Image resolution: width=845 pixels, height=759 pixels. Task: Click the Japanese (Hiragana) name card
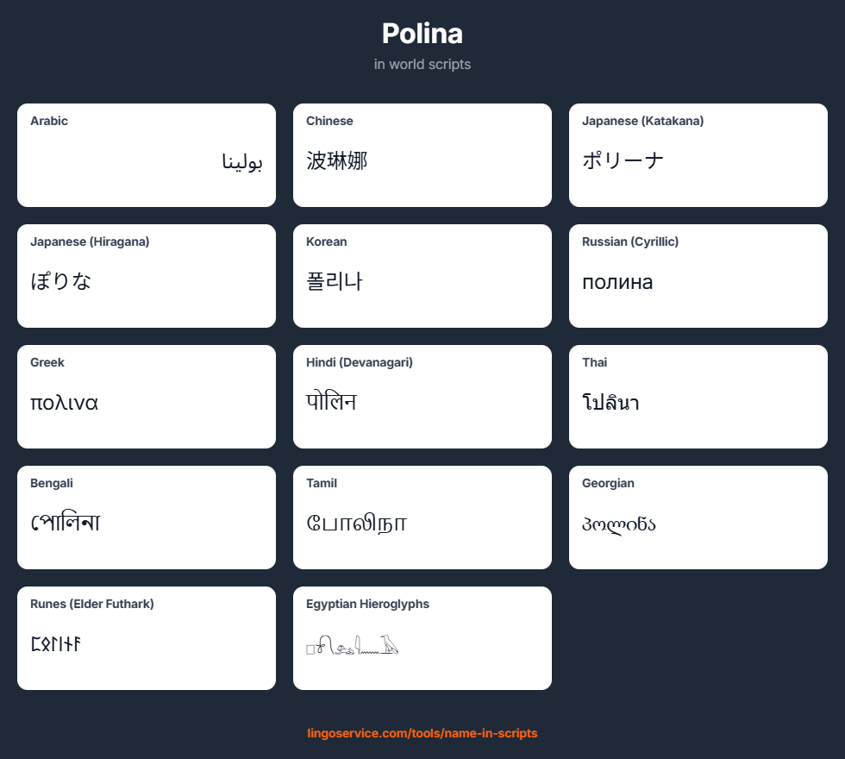(x=147, y=276)
